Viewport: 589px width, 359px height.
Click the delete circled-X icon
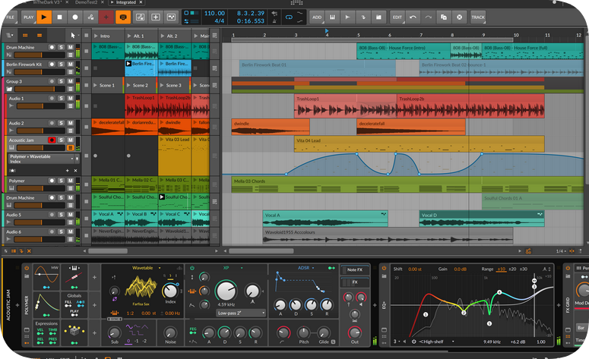pos(459,17)
